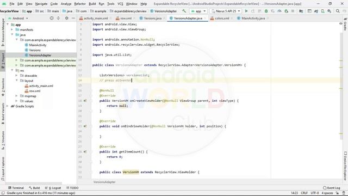The width and height of the screenshot is (348, 196).
Task: Click the Make Project hammer icon
Action: click(184, 11)
